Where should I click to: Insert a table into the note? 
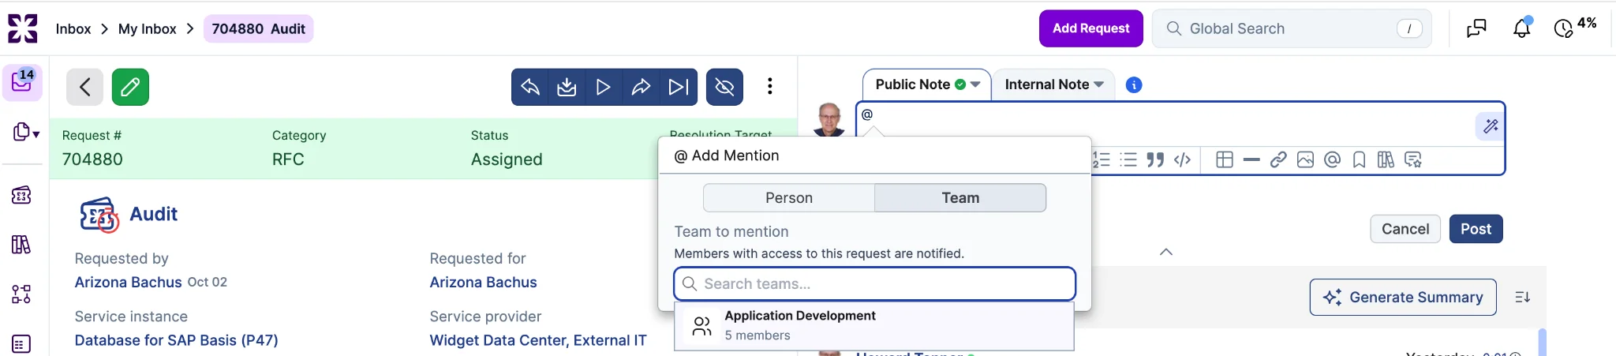point(1225,160)
